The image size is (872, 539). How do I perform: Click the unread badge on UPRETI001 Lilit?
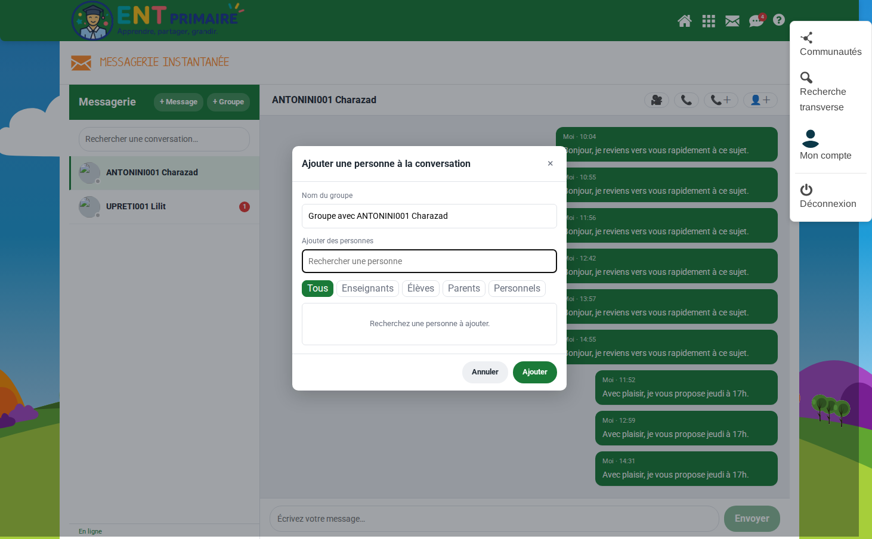click(245, 207)
